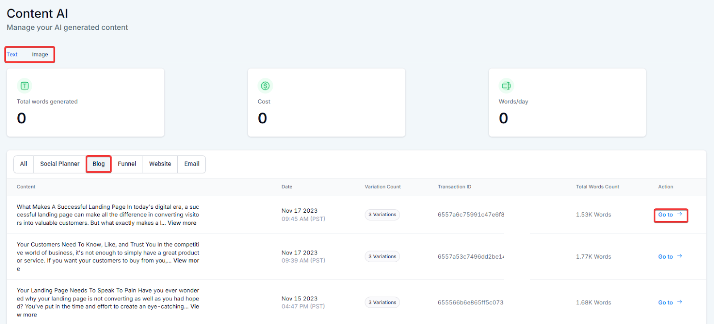The height and width of the screenshot is (324, 714).
Task: Open Go to for the 1.77K Words row
Action: click(670, 256)
